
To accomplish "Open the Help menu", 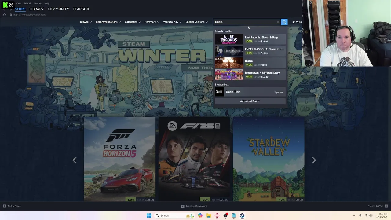I will [x=47, y=3].
